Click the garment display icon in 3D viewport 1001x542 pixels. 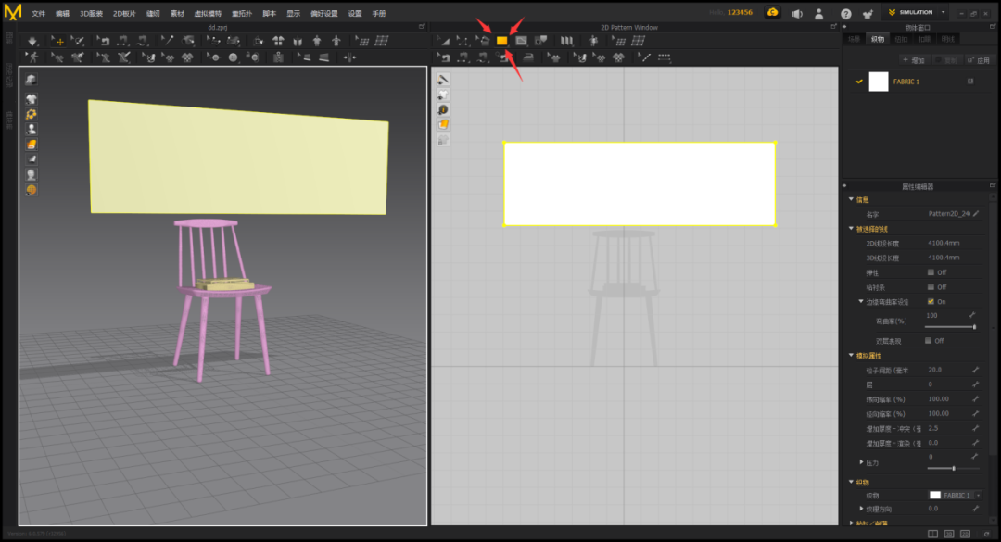coord(32,99)
